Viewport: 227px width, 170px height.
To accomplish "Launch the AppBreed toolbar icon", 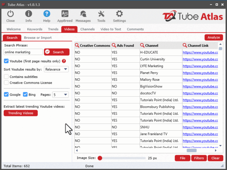I will [x=65, y=14].
